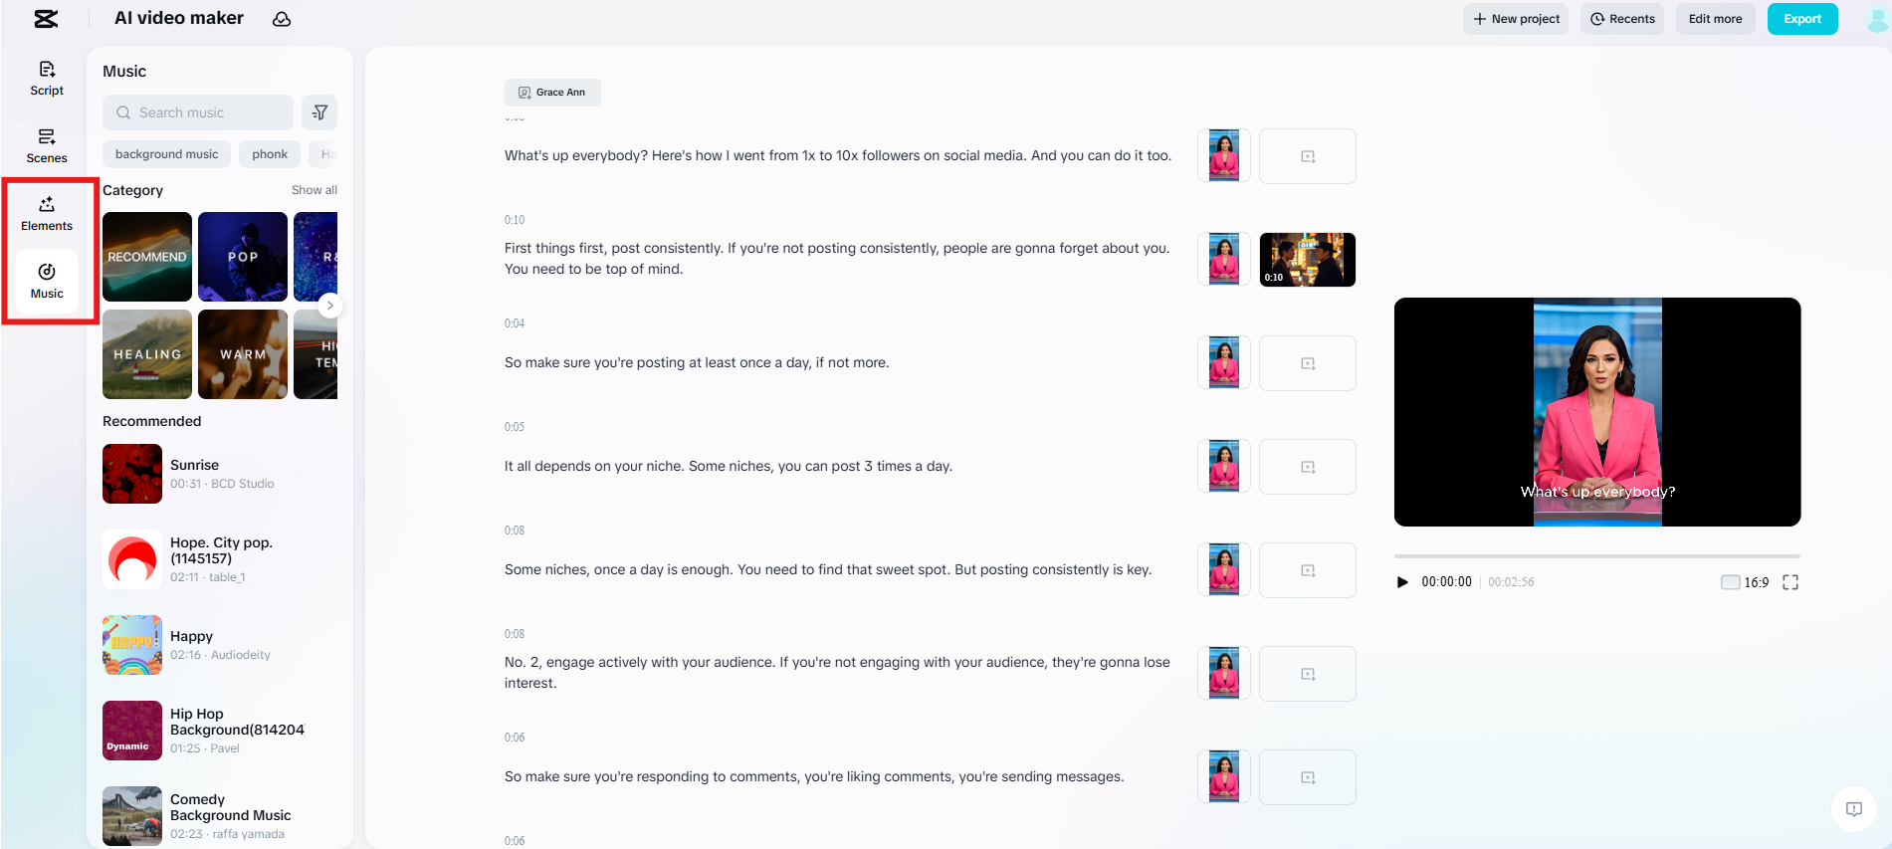Select the phonk music tag
Viewport: 1892px width, 849px height.
(x=270, y=154)
